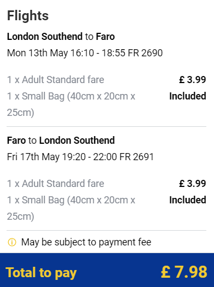The height and width of the screenshot is (287, 214).
Task: Click outbound flight details Mon 13th May
Action: [85, 53]
